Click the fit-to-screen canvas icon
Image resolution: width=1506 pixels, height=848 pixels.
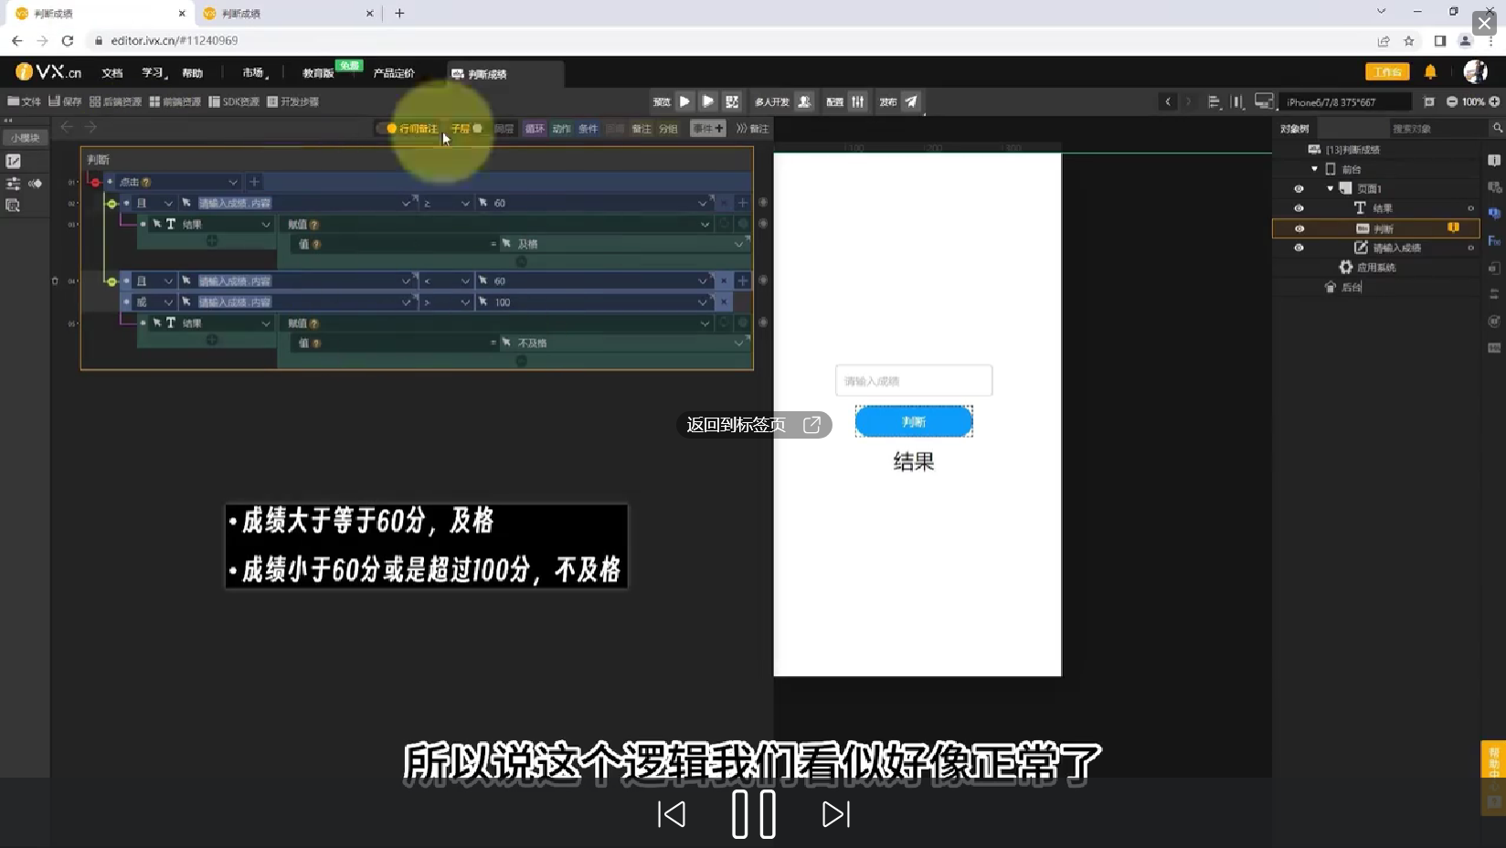pos(1429,101)
